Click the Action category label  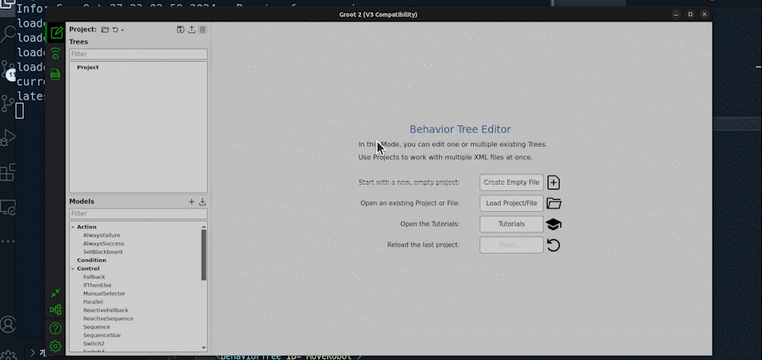tap(87, 227)
